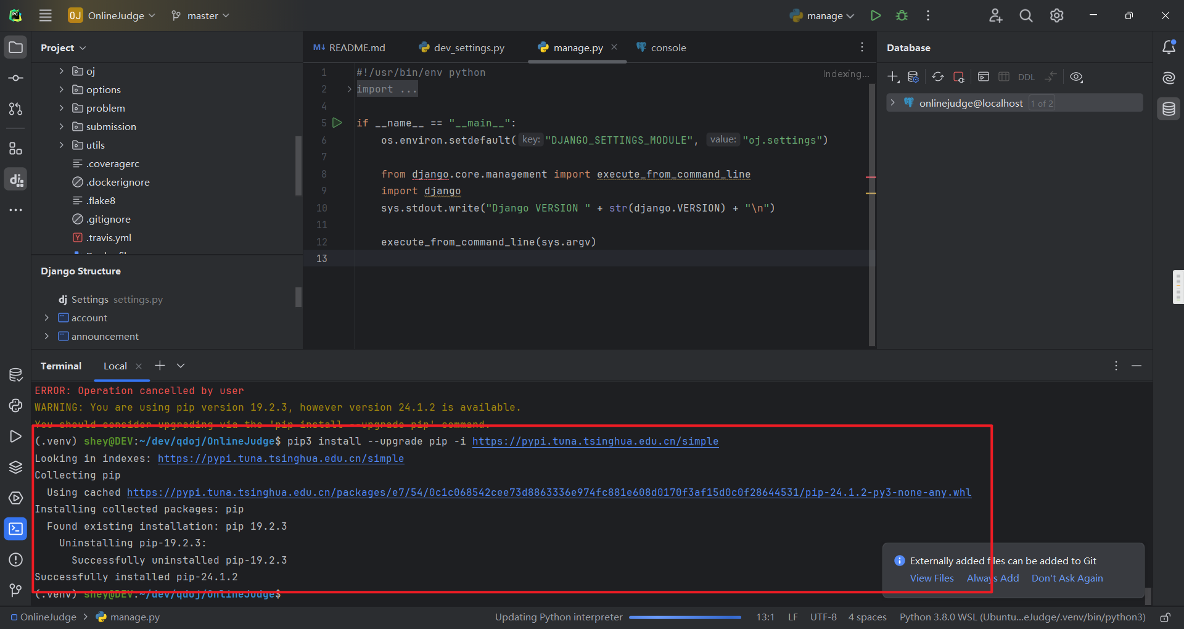
Task: Show more tool windows ellipsis
Action: click(x=16, y=210)
